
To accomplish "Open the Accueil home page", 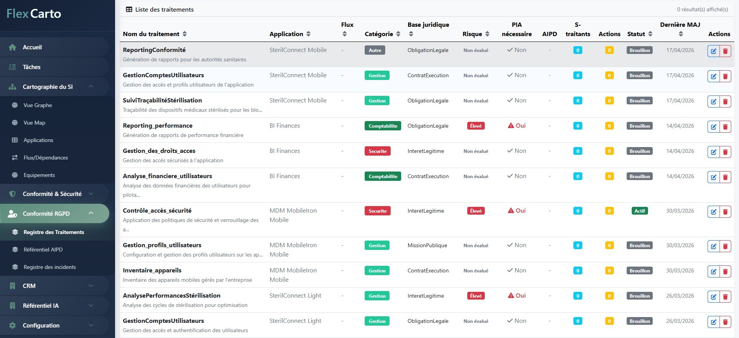I will pos(32,47).
